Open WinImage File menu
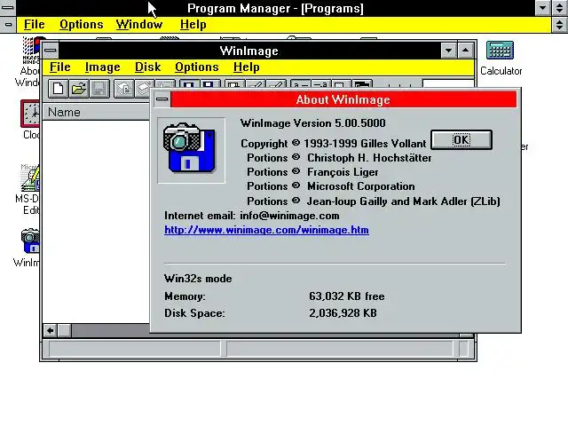568x426 pixels. pyautogui.click(x=60, y=67)
